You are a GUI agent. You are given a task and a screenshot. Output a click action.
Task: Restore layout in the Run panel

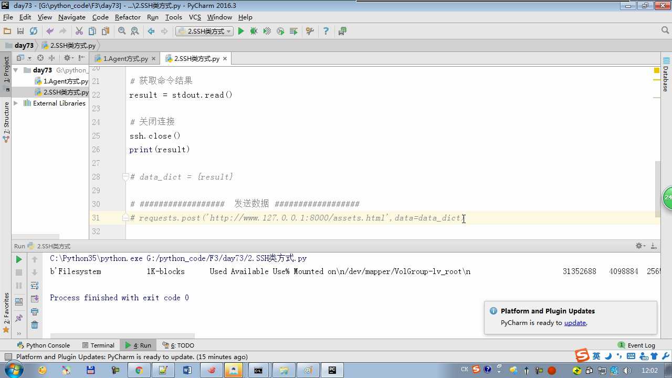[x=19, y=302]
